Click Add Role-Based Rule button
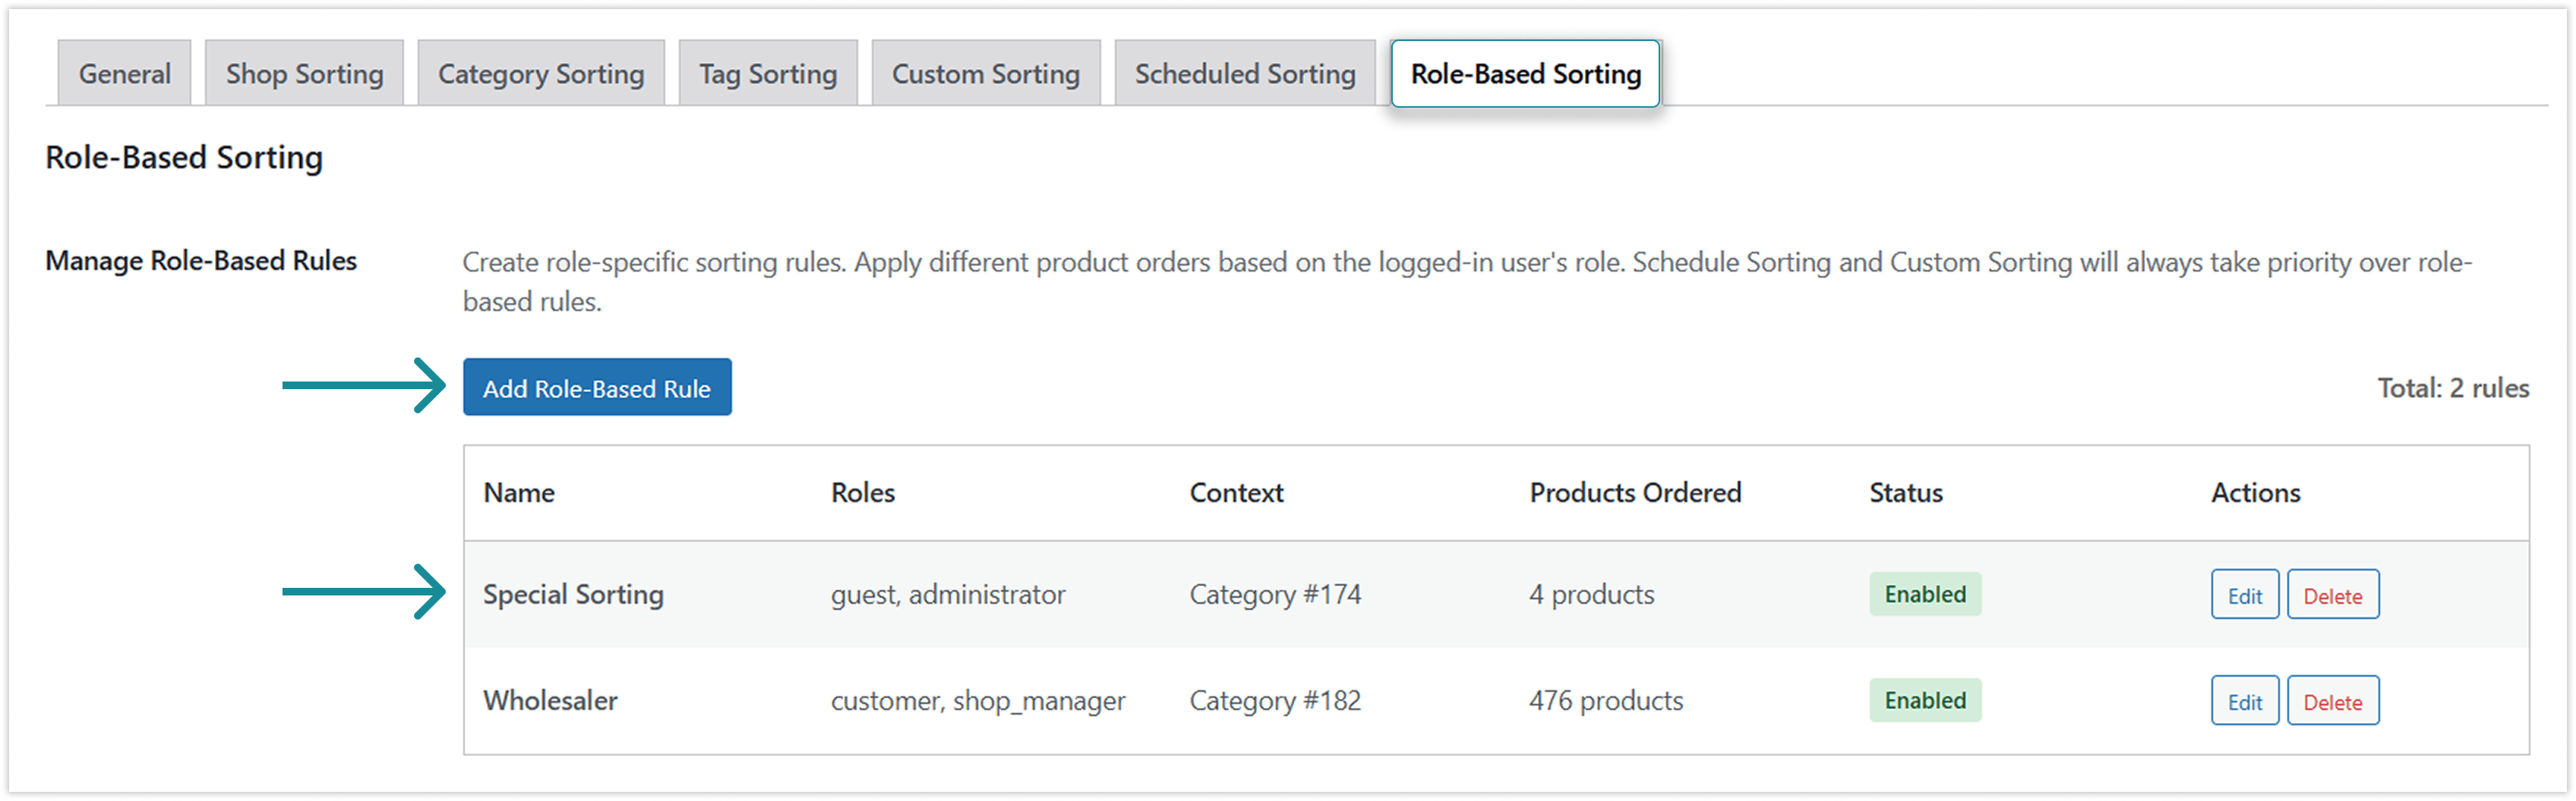The height and width of the screenshot is (801, 2576). [597, 388]
